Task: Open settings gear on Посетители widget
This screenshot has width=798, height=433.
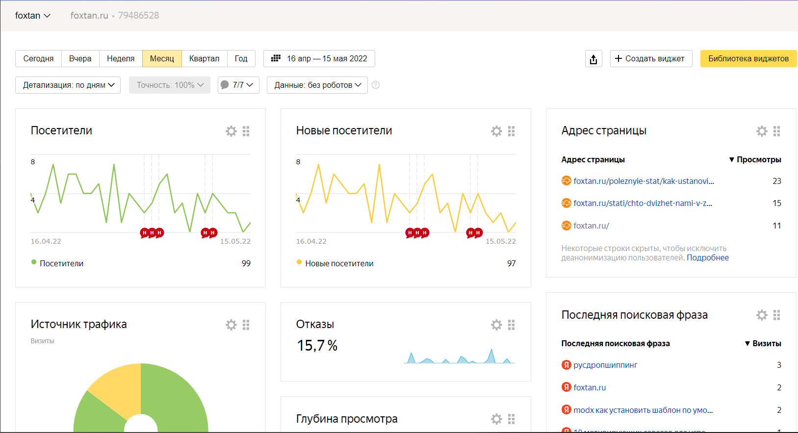Action: (x=231, y=131)
